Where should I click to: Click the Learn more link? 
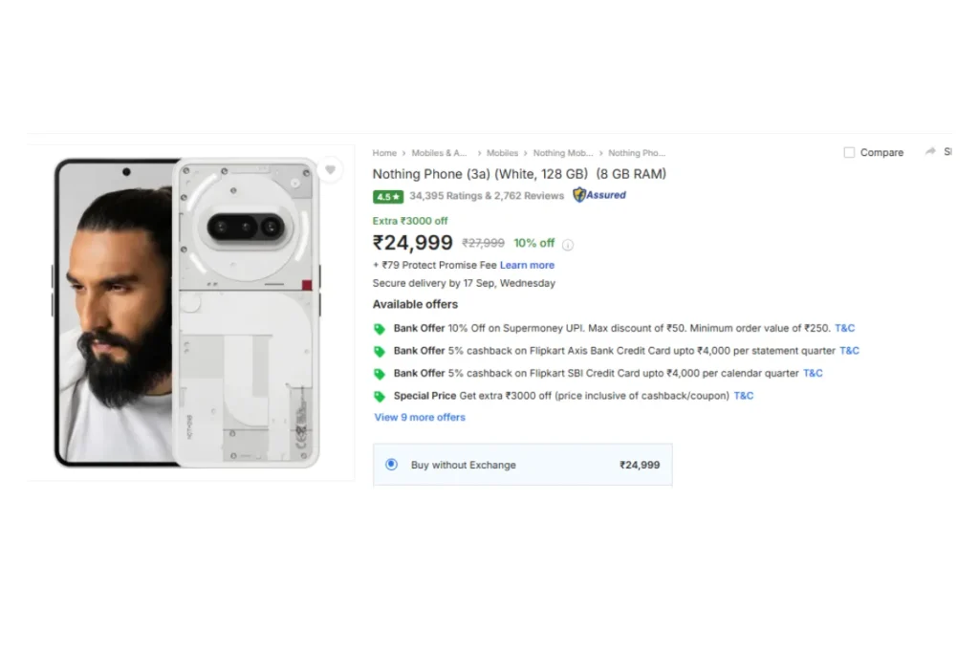527,265
